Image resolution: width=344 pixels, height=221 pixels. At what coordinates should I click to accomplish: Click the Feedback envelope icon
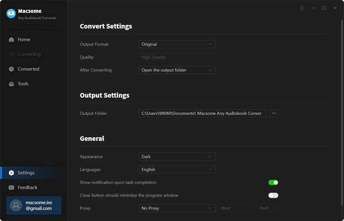[12, 187]
